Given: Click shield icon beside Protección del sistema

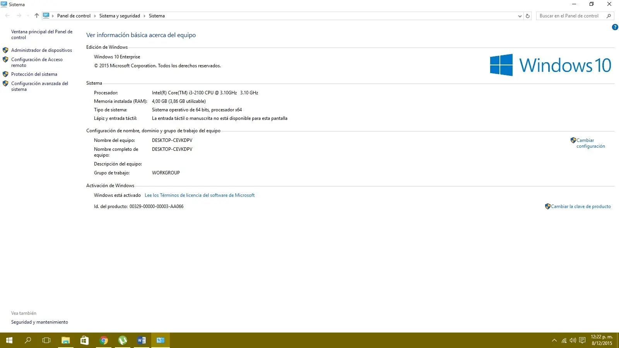Looking at the screenshot, I should pyautogui.click(x=5, y=74).
